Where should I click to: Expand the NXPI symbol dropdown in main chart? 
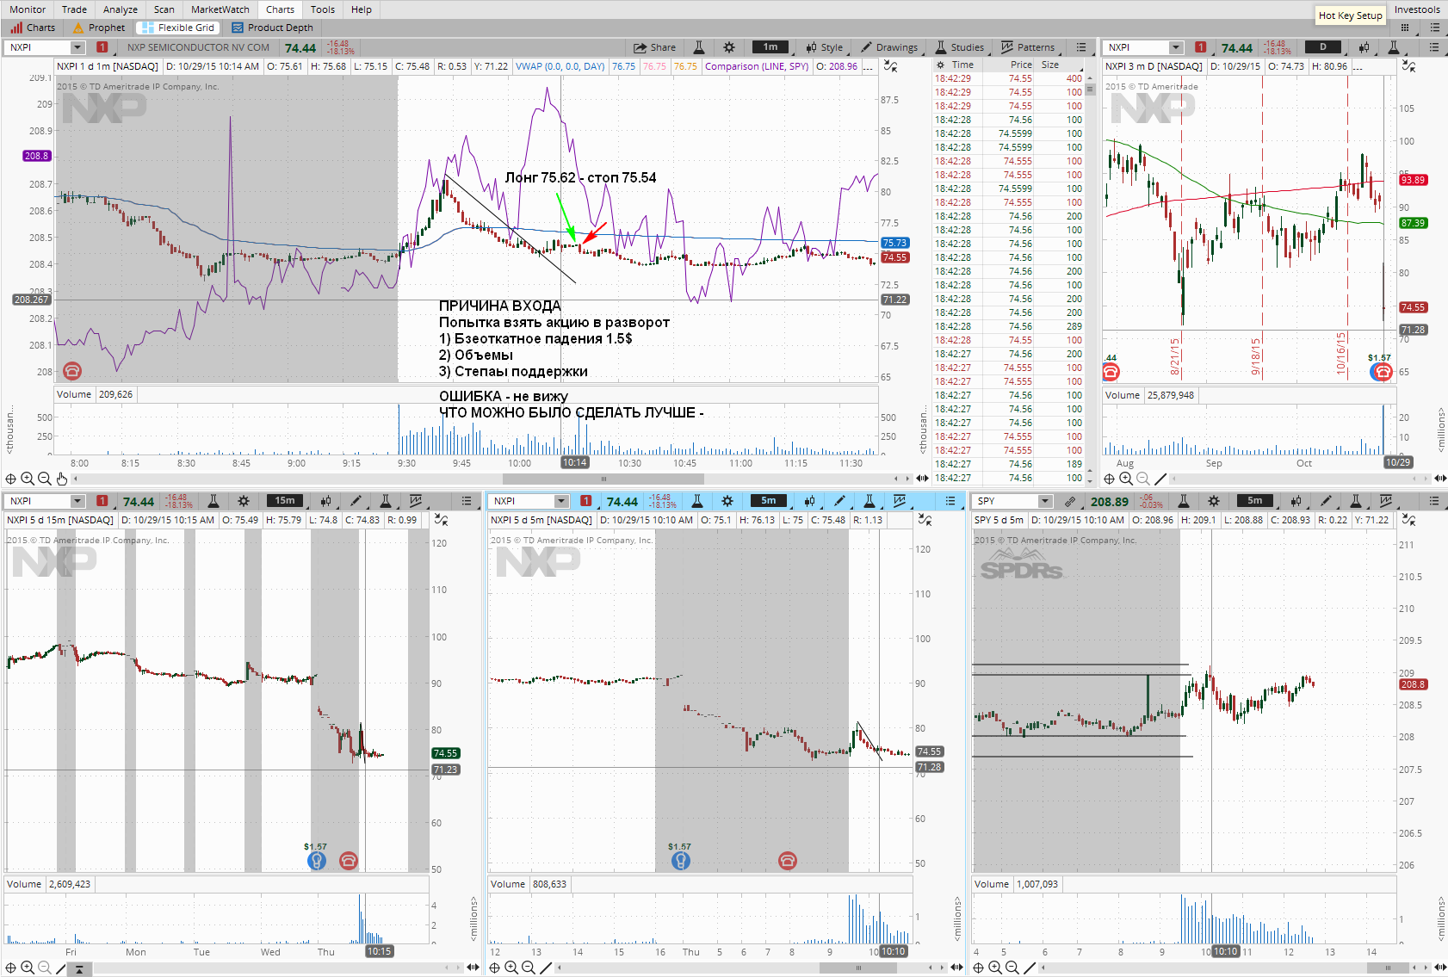tap(78, 47)
